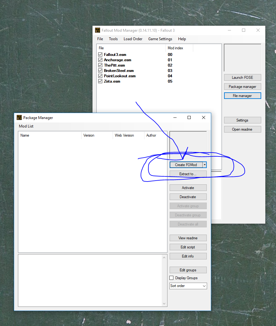Select the PointLookout.esm file name
This screenshot has height=326, width=276.
pos(120,76)
